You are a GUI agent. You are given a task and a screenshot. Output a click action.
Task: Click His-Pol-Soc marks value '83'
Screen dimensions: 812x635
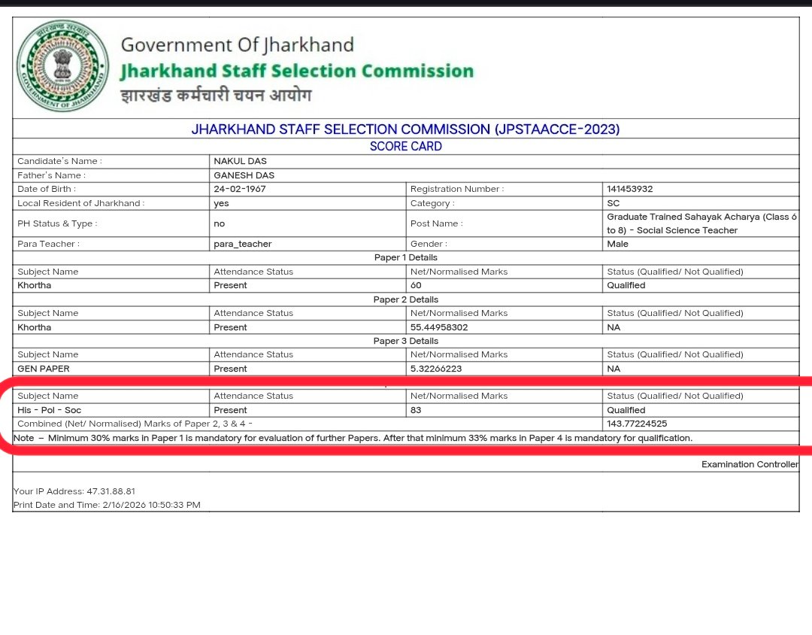coord(416,410)
